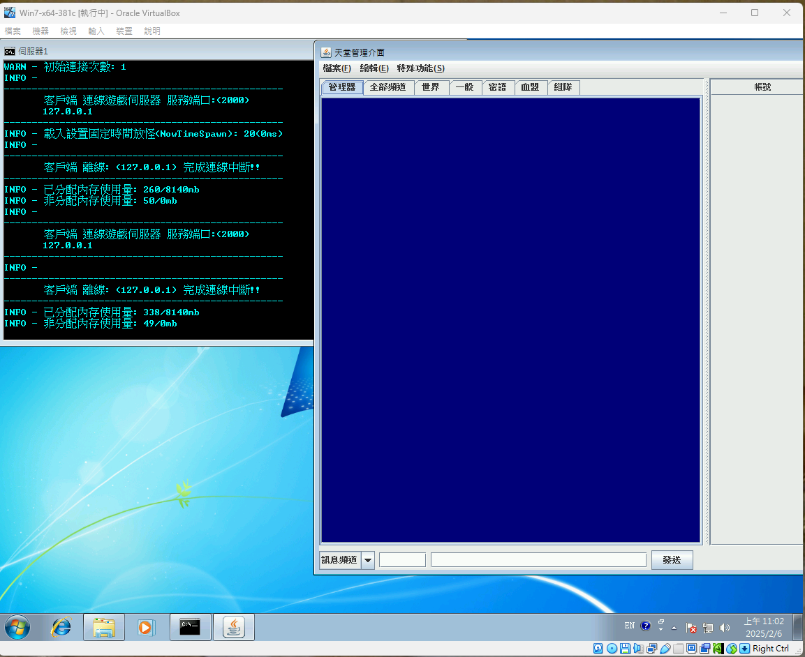805x657 pixels.
Task: Click the VirtualBox display status icon
Action: [691, 648]
